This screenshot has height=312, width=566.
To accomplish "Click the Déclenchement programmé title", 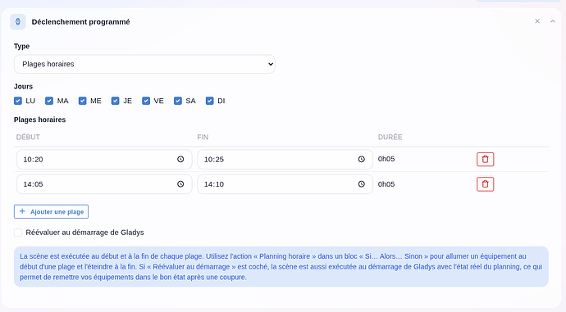I will (81, 22).
